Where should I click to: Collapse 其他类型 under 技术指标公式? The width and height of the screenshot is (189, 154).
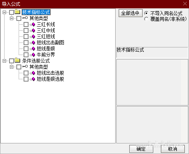coord(11,18)
